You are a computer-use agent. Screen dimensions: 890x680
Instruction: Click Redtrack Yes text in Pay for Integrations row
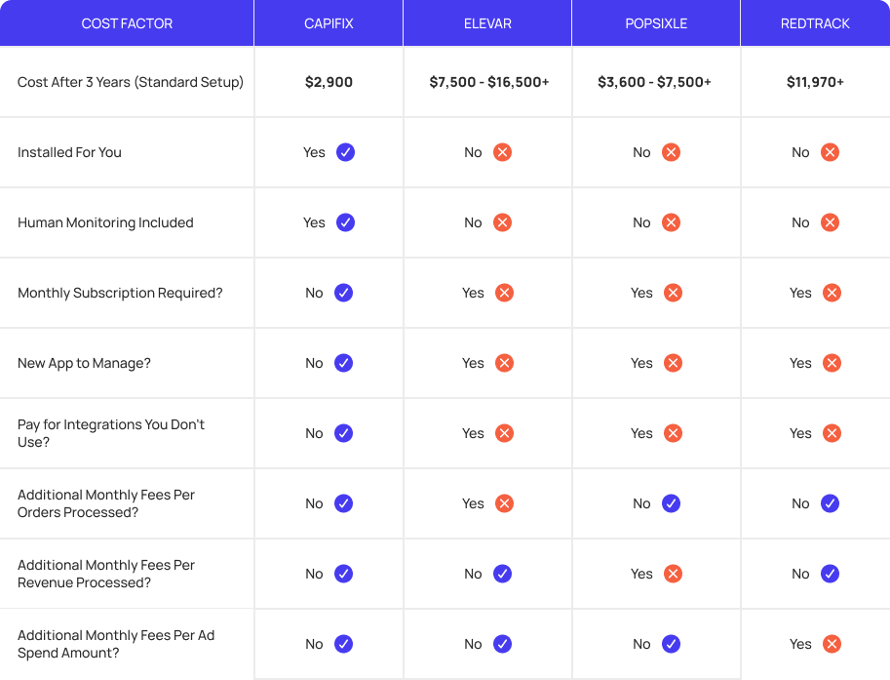(800, 433)
